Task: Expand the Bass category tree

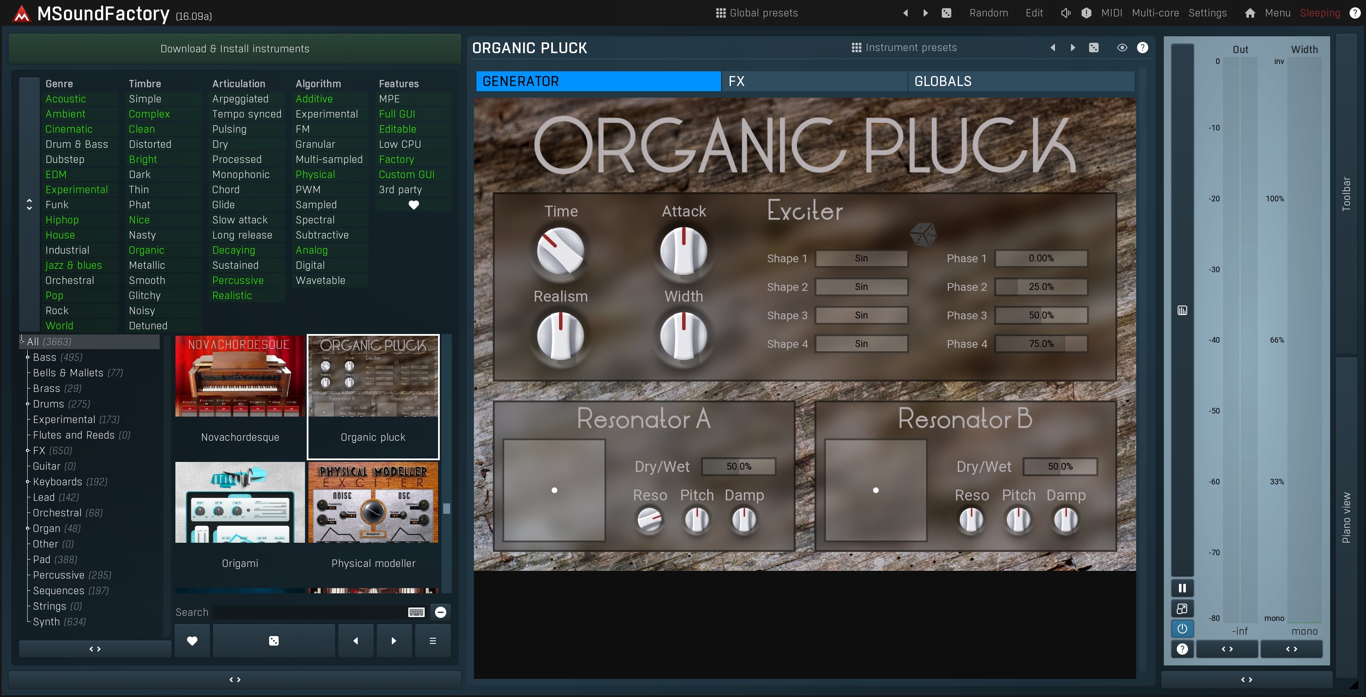Action: [28, 357]
